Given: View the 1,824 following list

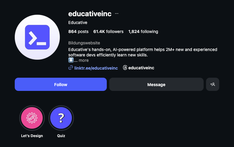Looking at the screenshot, I should coord(143,31).
